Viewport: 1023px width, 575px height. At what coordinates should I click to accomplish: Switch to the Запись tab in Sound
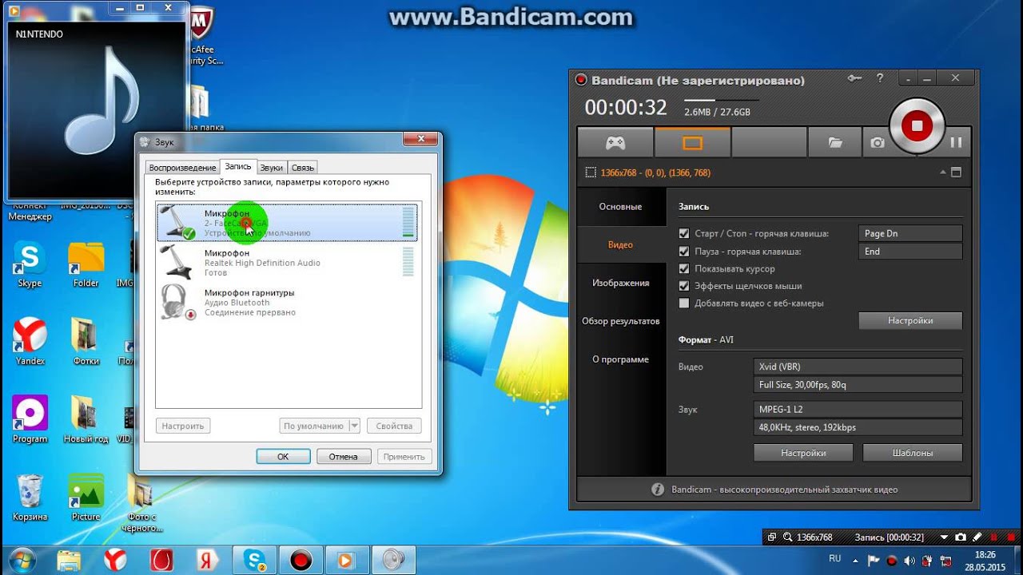pyautogui.click(x=238, y=167)
